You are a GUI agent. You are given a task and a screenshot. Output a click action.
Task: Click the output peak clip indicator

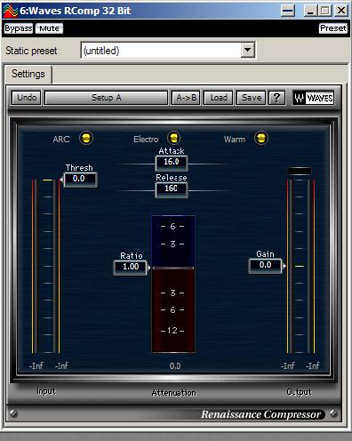tap(300, 171)
